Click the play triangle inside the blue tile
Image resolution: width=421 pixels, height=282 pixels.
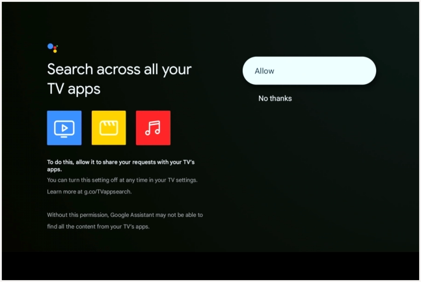(64, 126)
